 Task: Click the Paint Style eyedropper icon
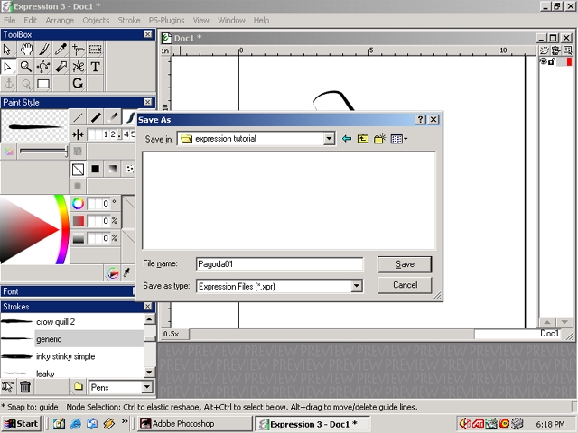(x=127, y=272)
